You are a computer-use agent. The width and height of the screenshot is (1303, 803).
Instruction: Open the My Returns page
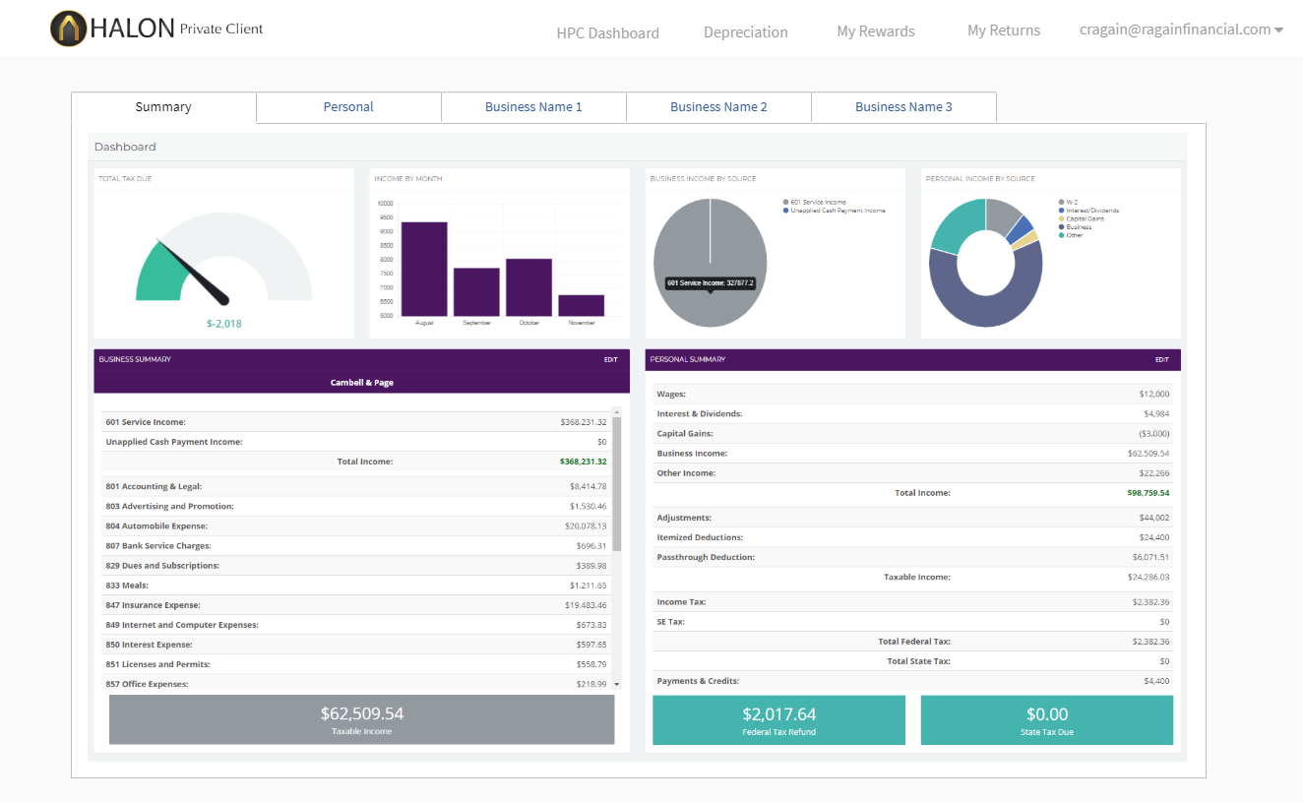1004,31
